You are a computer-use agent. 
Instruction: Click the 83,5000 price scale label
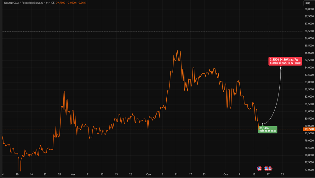point(309,75)
